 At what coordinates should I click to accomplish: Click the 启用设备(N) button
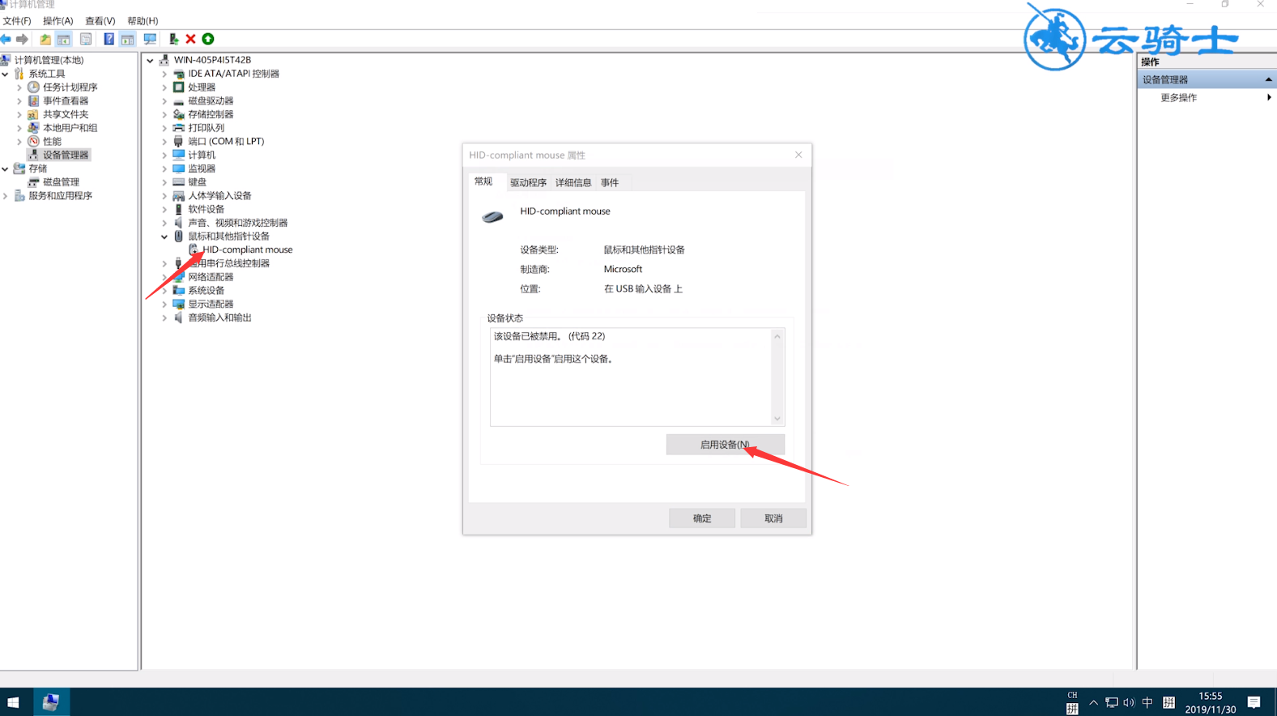point(725,444)
